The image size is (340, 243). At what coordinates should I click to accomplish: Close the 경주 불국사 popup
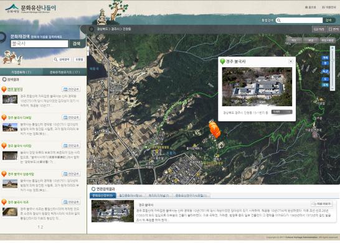291,62
